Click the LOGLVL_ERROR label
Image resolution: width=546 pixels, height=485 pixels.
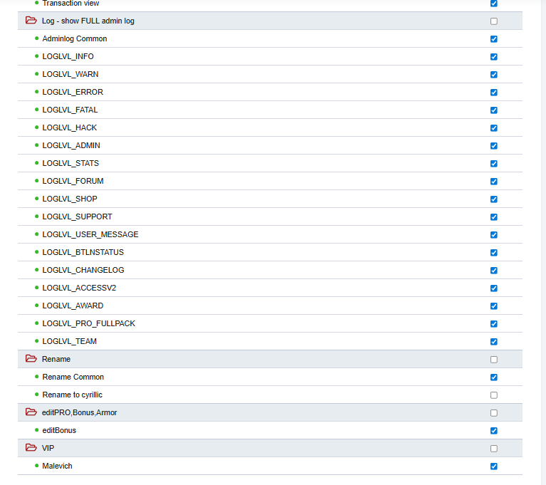click(73, 92)
